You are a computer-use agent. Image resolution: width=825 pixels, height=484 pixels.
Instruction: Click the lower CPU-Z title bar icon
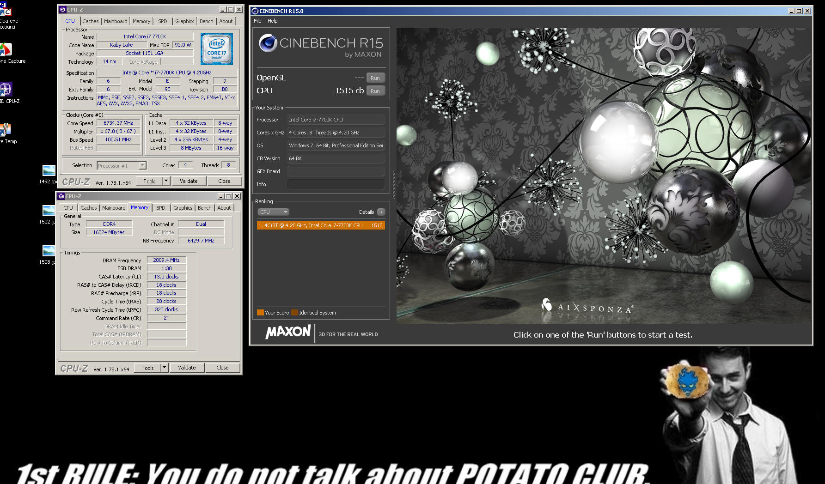[61, 196]
